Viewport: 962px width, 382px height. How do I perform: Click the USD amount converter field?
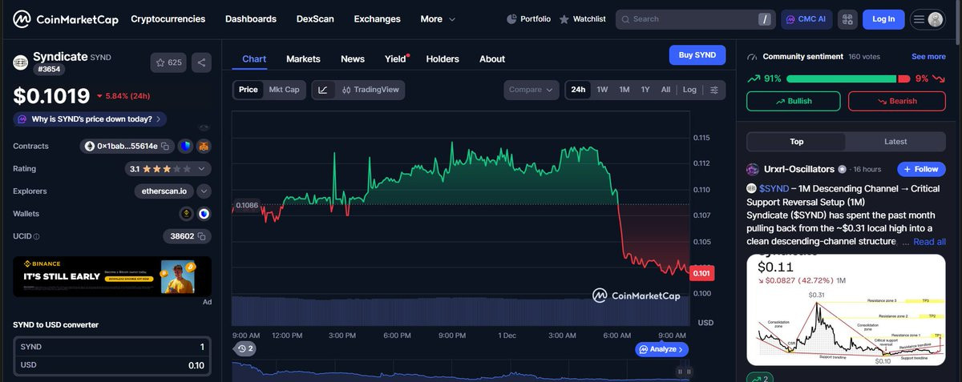pos(112,366)
